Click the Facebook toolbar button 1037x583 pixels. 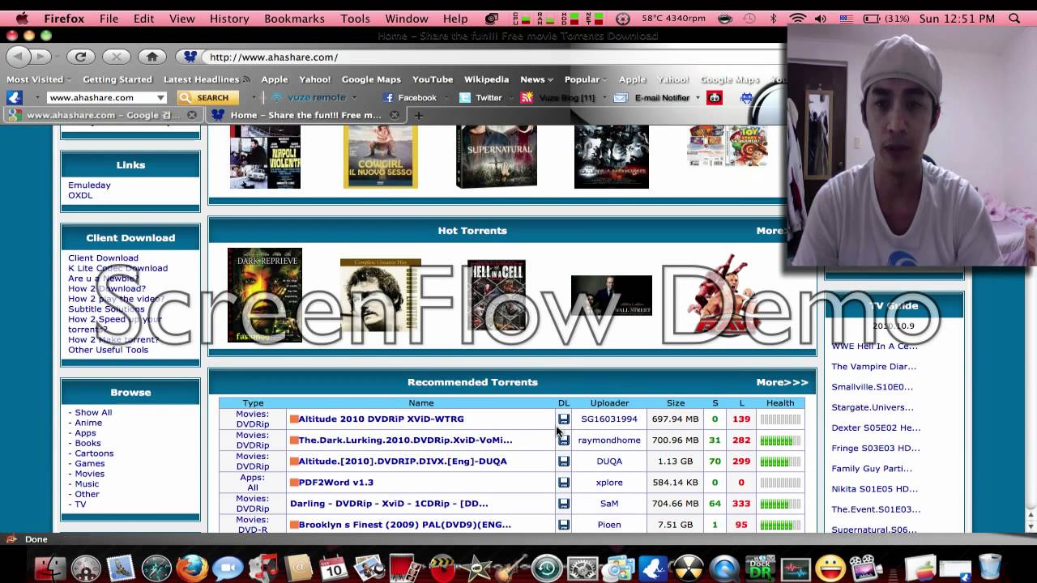tap(410, 98)
